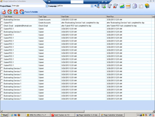This screenshot has width=155, height=117.
Task: Click into the Project Name field 'fiverr gigs'
Action: (29, 6)
